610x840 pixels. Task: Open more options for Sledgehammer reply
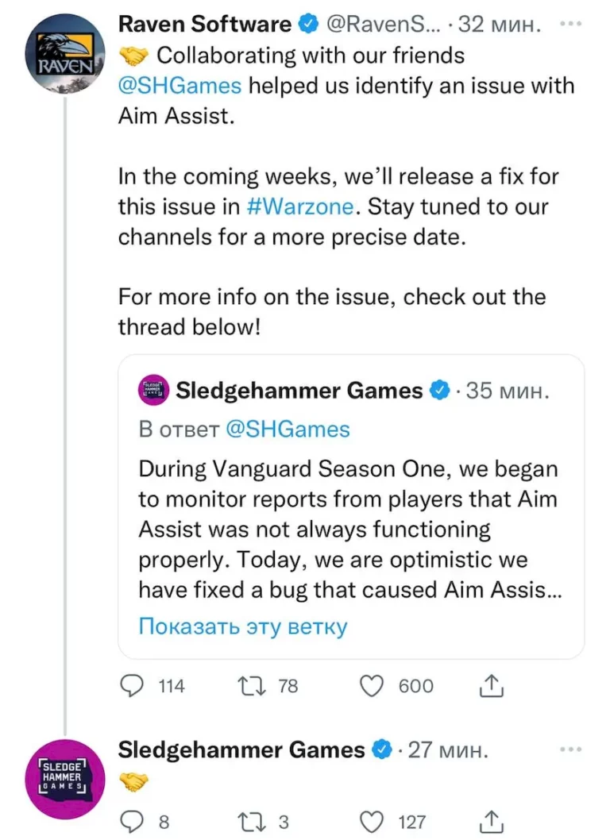(x=570, y=749)
